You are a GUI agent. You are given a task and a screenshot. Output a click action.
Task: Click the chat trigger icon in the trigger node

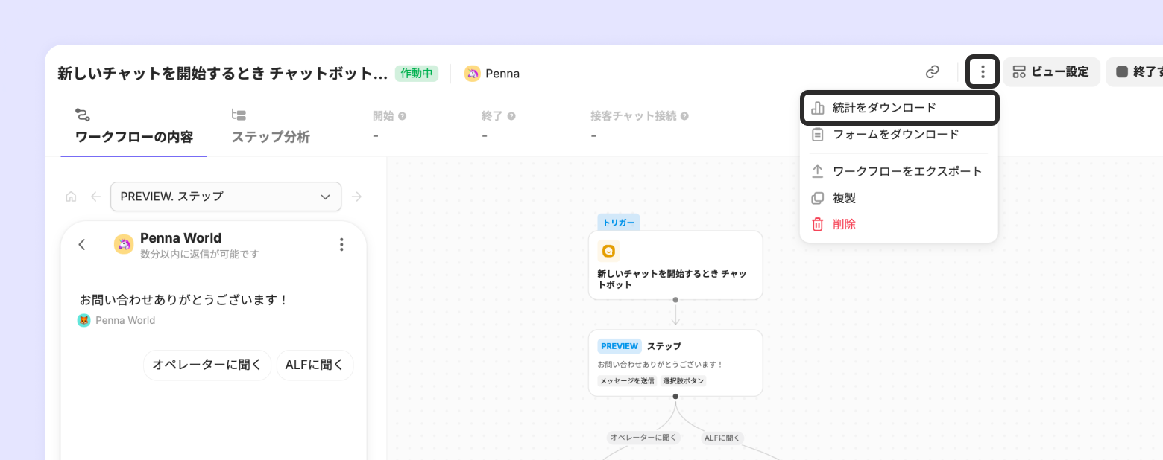tap(609, 251)
